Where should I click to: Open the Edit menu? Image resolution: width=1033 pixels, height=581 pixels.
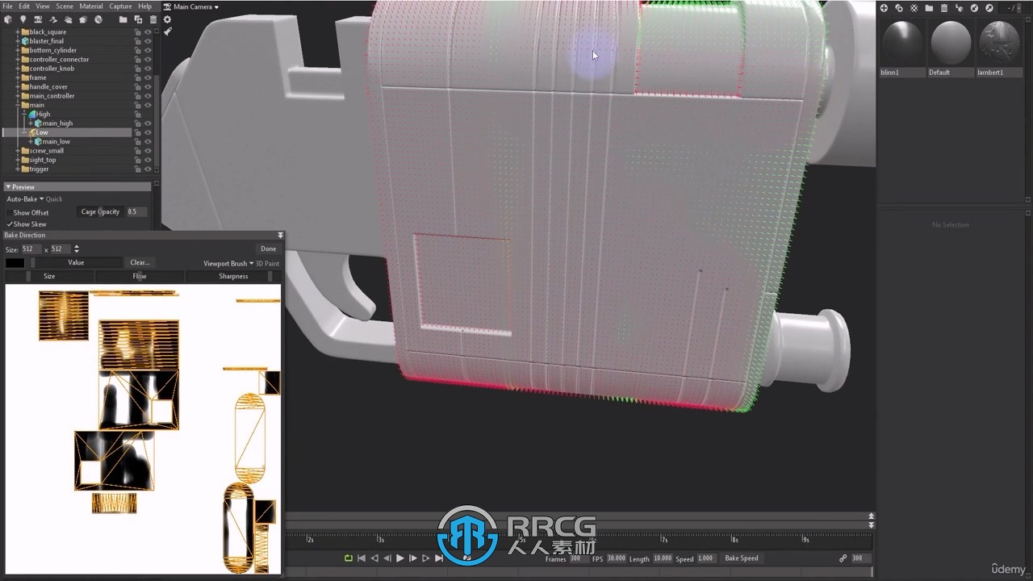tap(24, 6)
